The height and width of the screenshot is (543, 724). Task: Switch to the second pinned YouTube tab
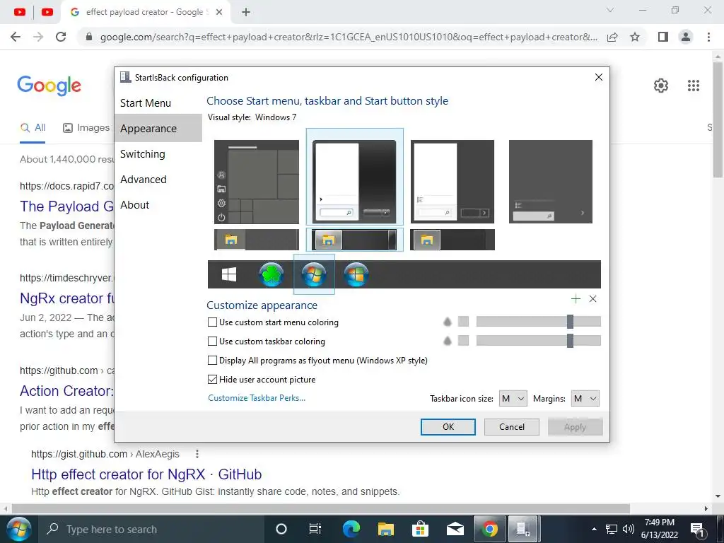[47, 12]
